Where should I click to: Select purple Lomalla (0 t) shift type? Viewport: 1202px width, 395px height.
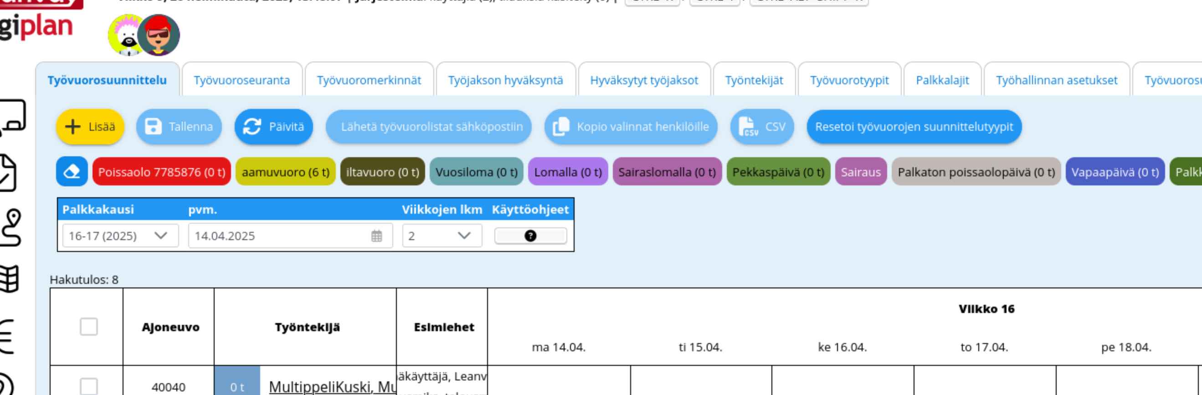pos(568,172)
